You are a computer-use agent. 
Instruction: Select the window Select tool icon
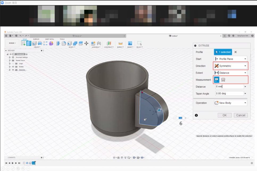[x=139, y=43]
